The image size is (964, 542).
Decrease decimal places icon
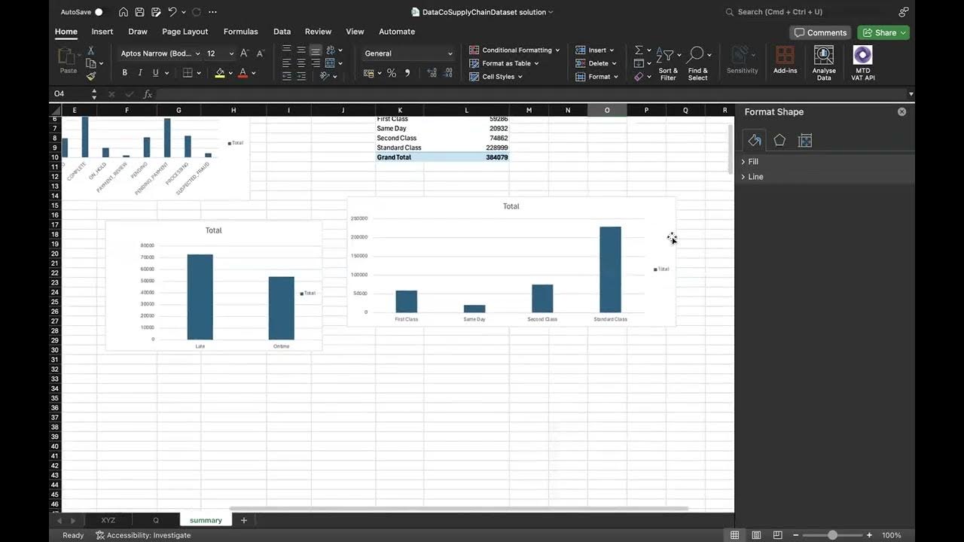pyautogui.click(x=448, y=73)
